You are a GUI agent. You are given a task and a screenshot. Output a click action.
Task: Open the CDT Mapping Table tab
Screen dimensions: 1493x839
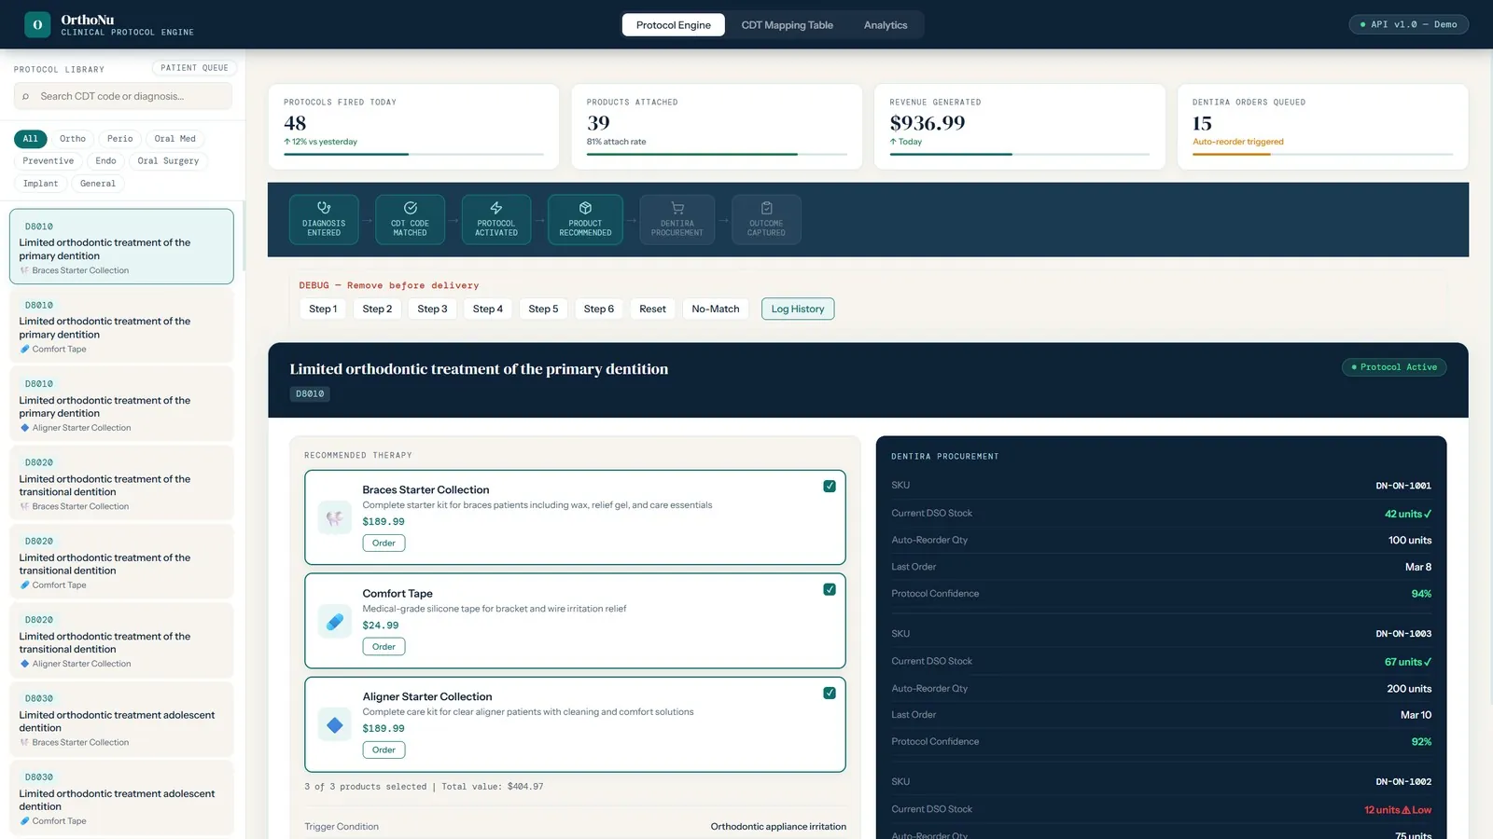tap(787, 25)
